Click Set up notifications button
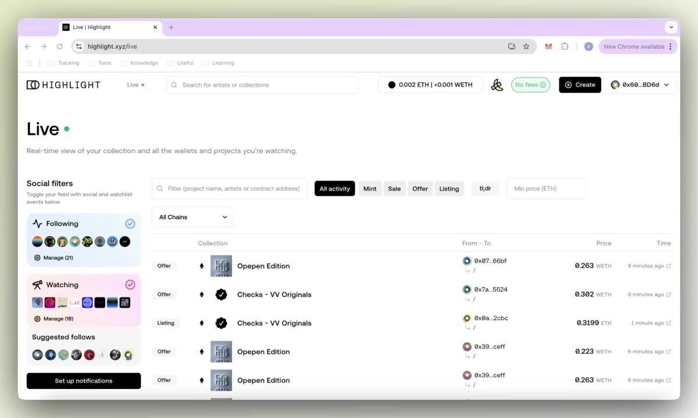The width and height of the screenshot is (698, 418). coord(84,381)
